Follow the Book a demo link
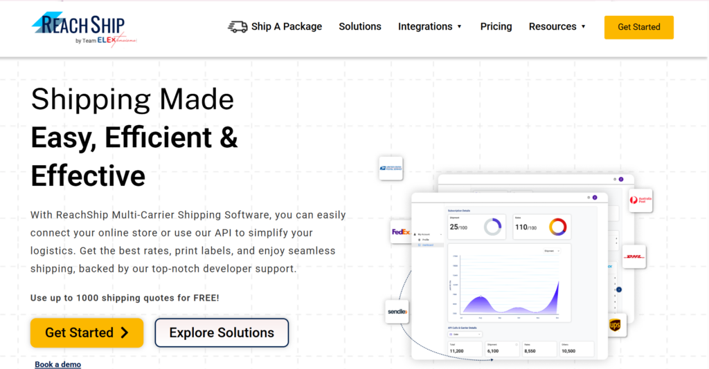Screen dimensions: 709x369 point(58,364)
